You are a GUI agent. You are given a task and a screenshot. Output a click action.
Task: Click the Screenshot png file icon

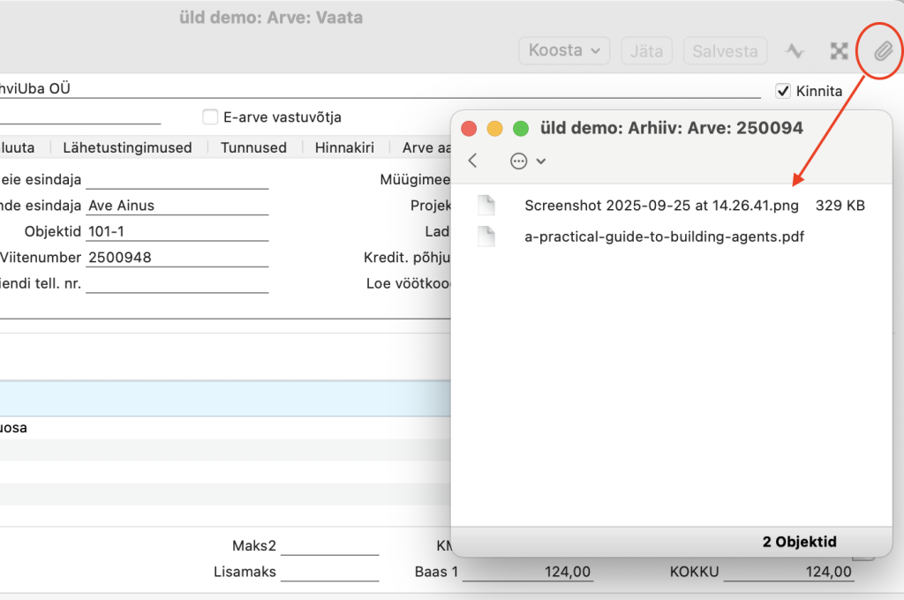(x=486, y=206)
